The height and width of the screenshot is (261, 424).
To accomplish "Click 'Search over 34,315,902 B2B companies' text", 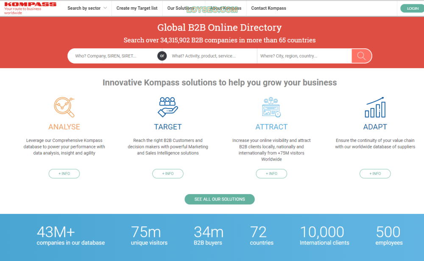I will tap(220, 40).
